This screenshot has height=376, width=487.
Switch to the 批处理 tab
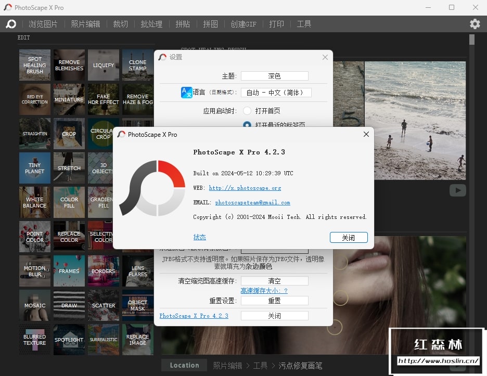point(151,24)
